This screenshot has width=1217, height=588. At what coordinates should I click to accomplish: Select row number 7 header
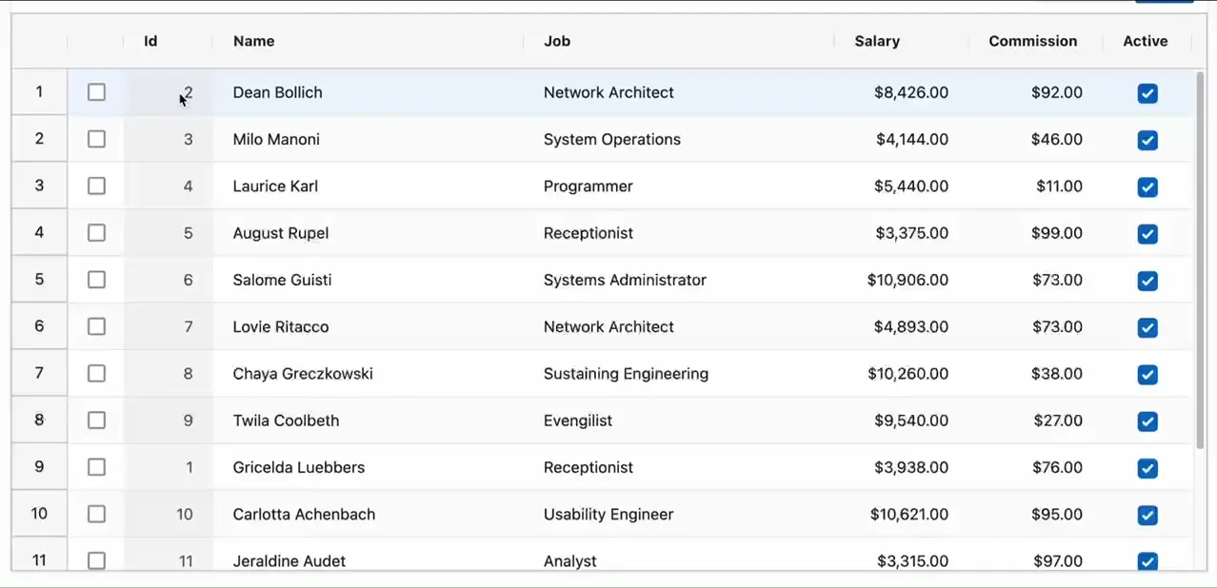[39, 373]
